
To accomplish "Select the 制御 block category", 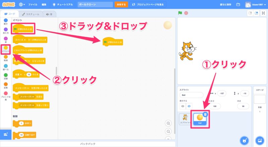I will [6, 58].
